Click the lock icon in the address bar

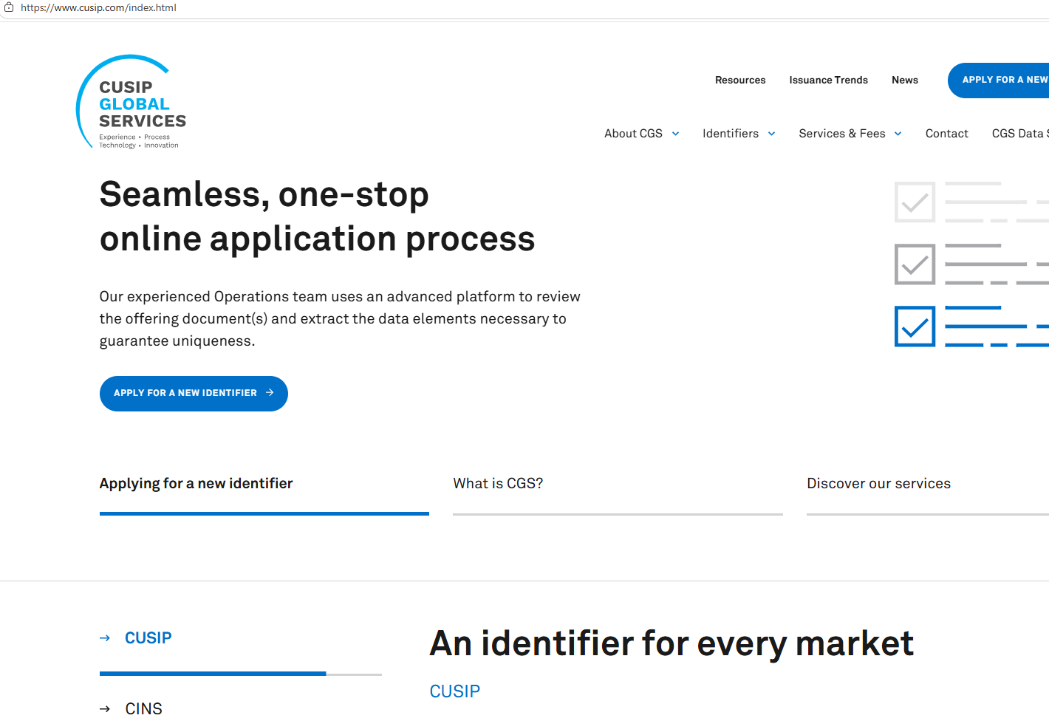[x=9, y=7]
